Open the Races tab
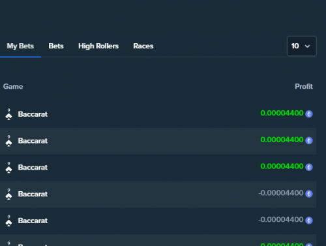Image resolution: width=326 pixels, height=246 pixels. (x=143, y=46)
